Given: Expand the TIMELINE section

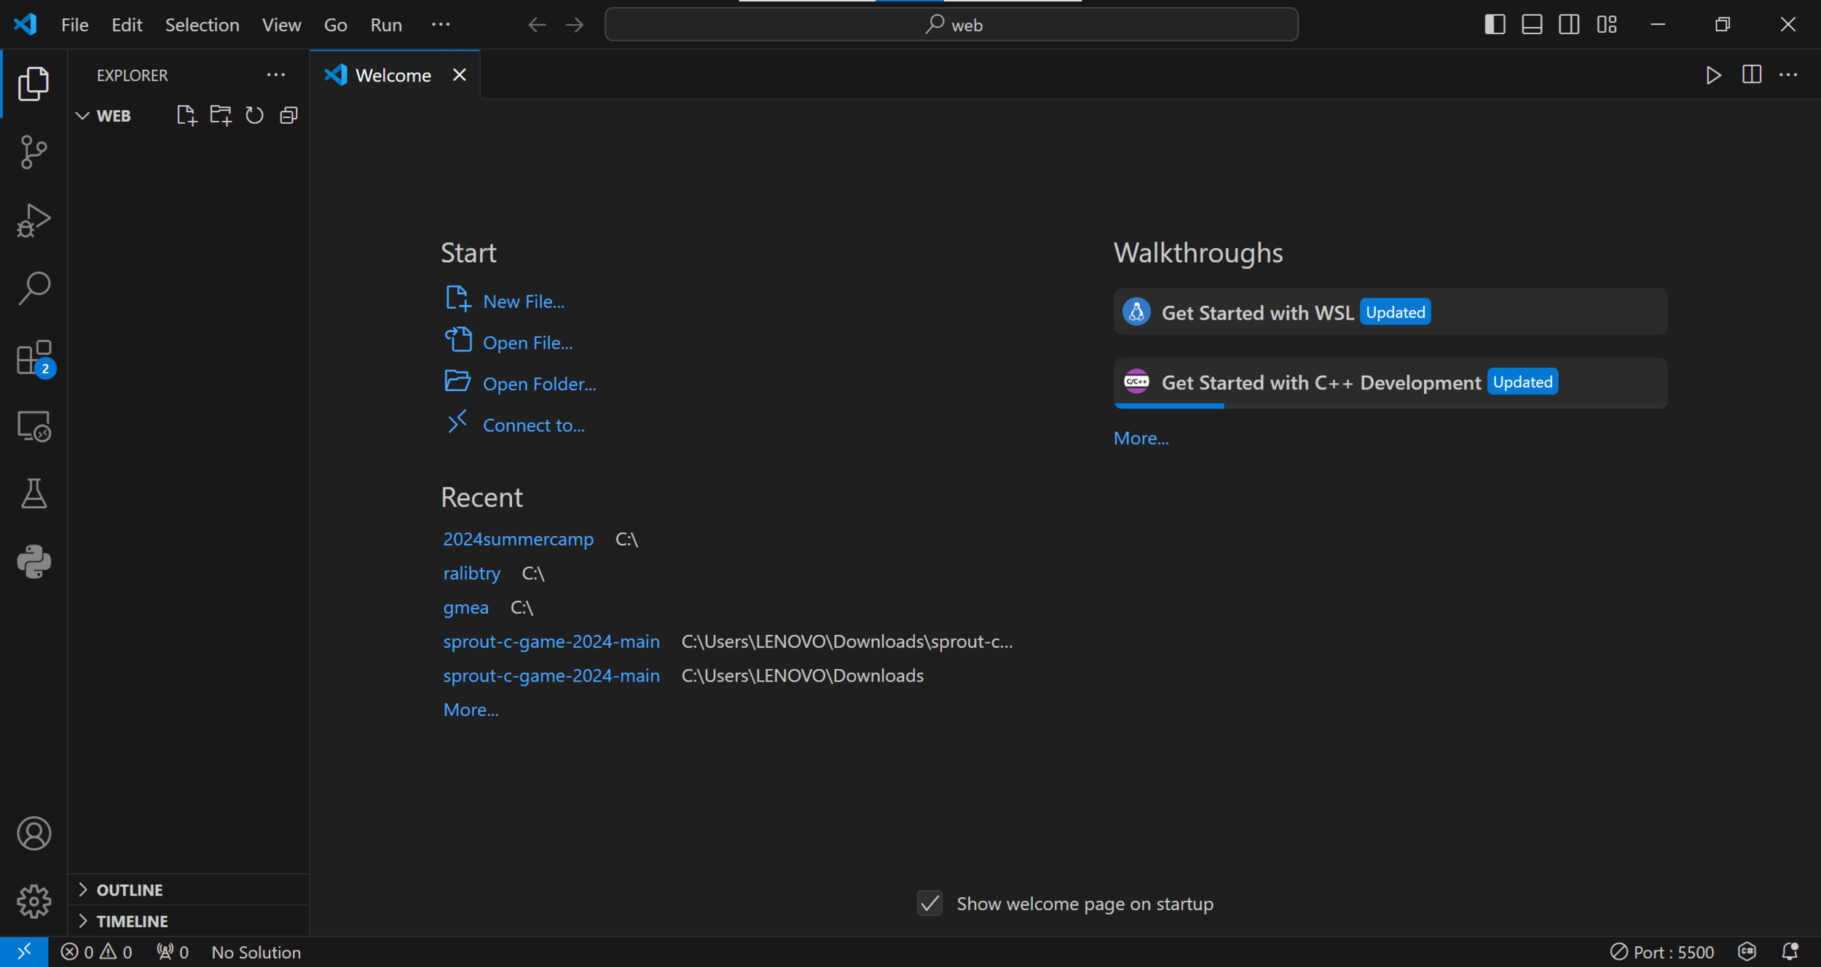Looking at the screenshot, I should pos(132,921).
